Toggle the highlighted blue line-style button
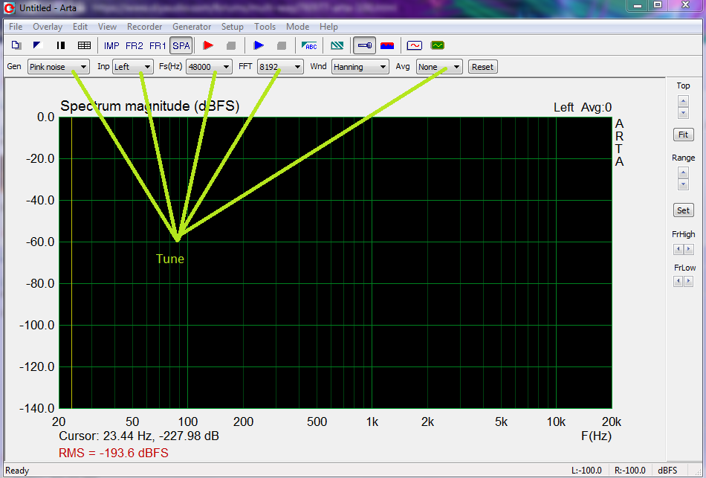Screen dimensions: 706x478 [x=364, y=45]
